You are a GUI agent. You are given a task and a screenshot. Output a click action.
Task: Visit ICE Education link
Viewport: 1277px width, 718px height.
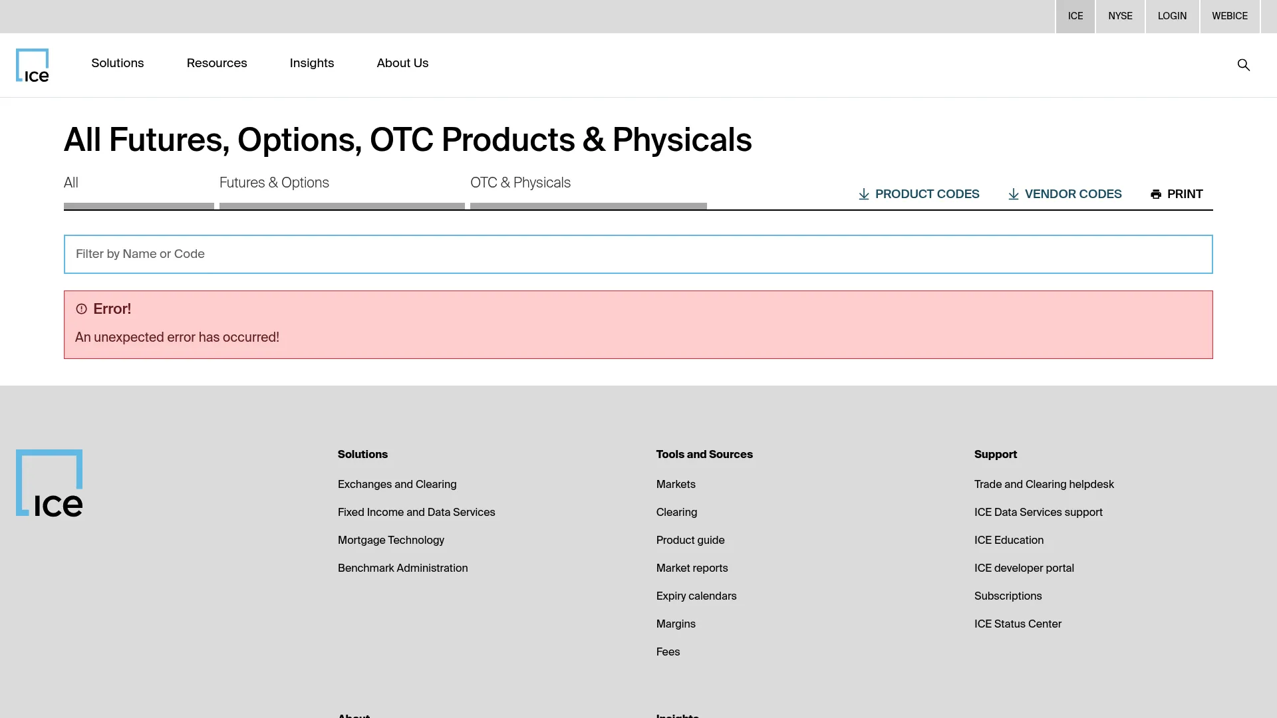(1009, 540)
